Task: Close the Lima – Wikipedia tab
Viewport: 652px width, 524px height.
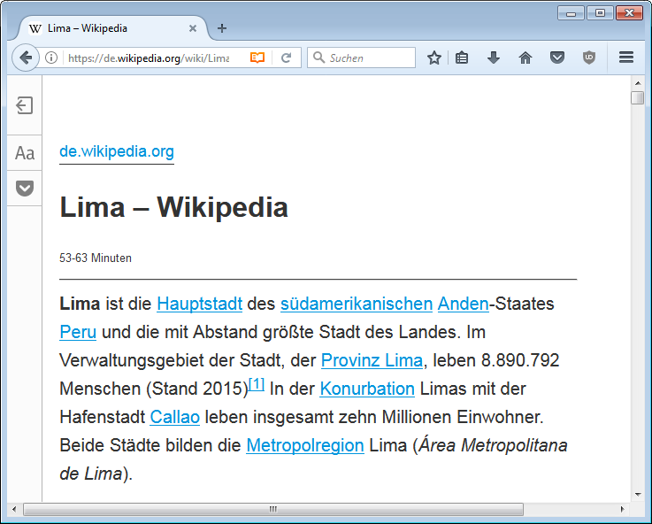Action: 193,28
